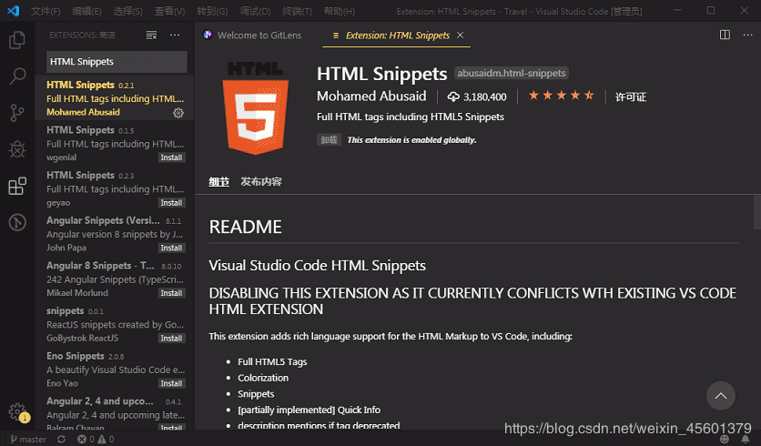This screenshot has width=761, height=446.
Task: Open the Debug view icon
Action: coord(16,149)
